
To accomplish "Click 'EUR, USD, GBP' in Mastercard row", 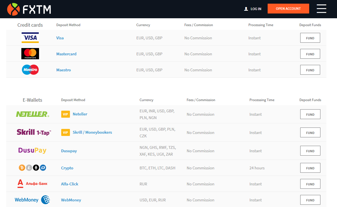I will click(149, 54).
